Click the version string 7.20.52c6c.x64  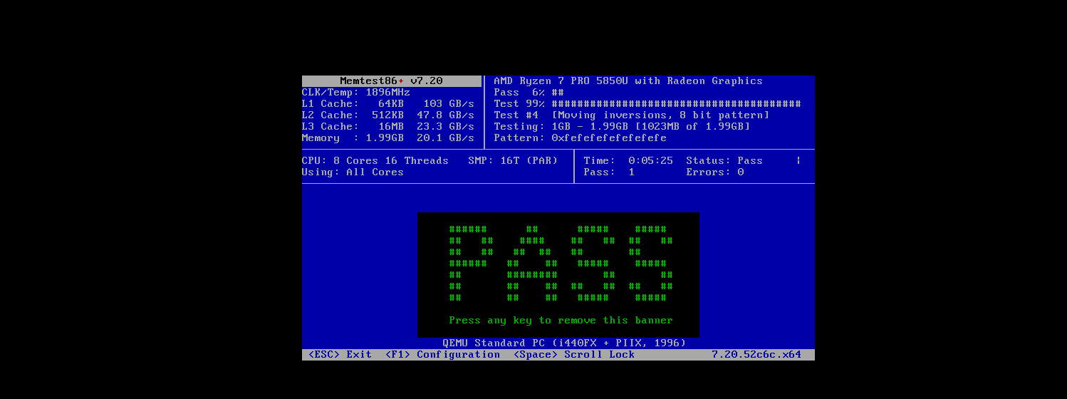[756, 355]
